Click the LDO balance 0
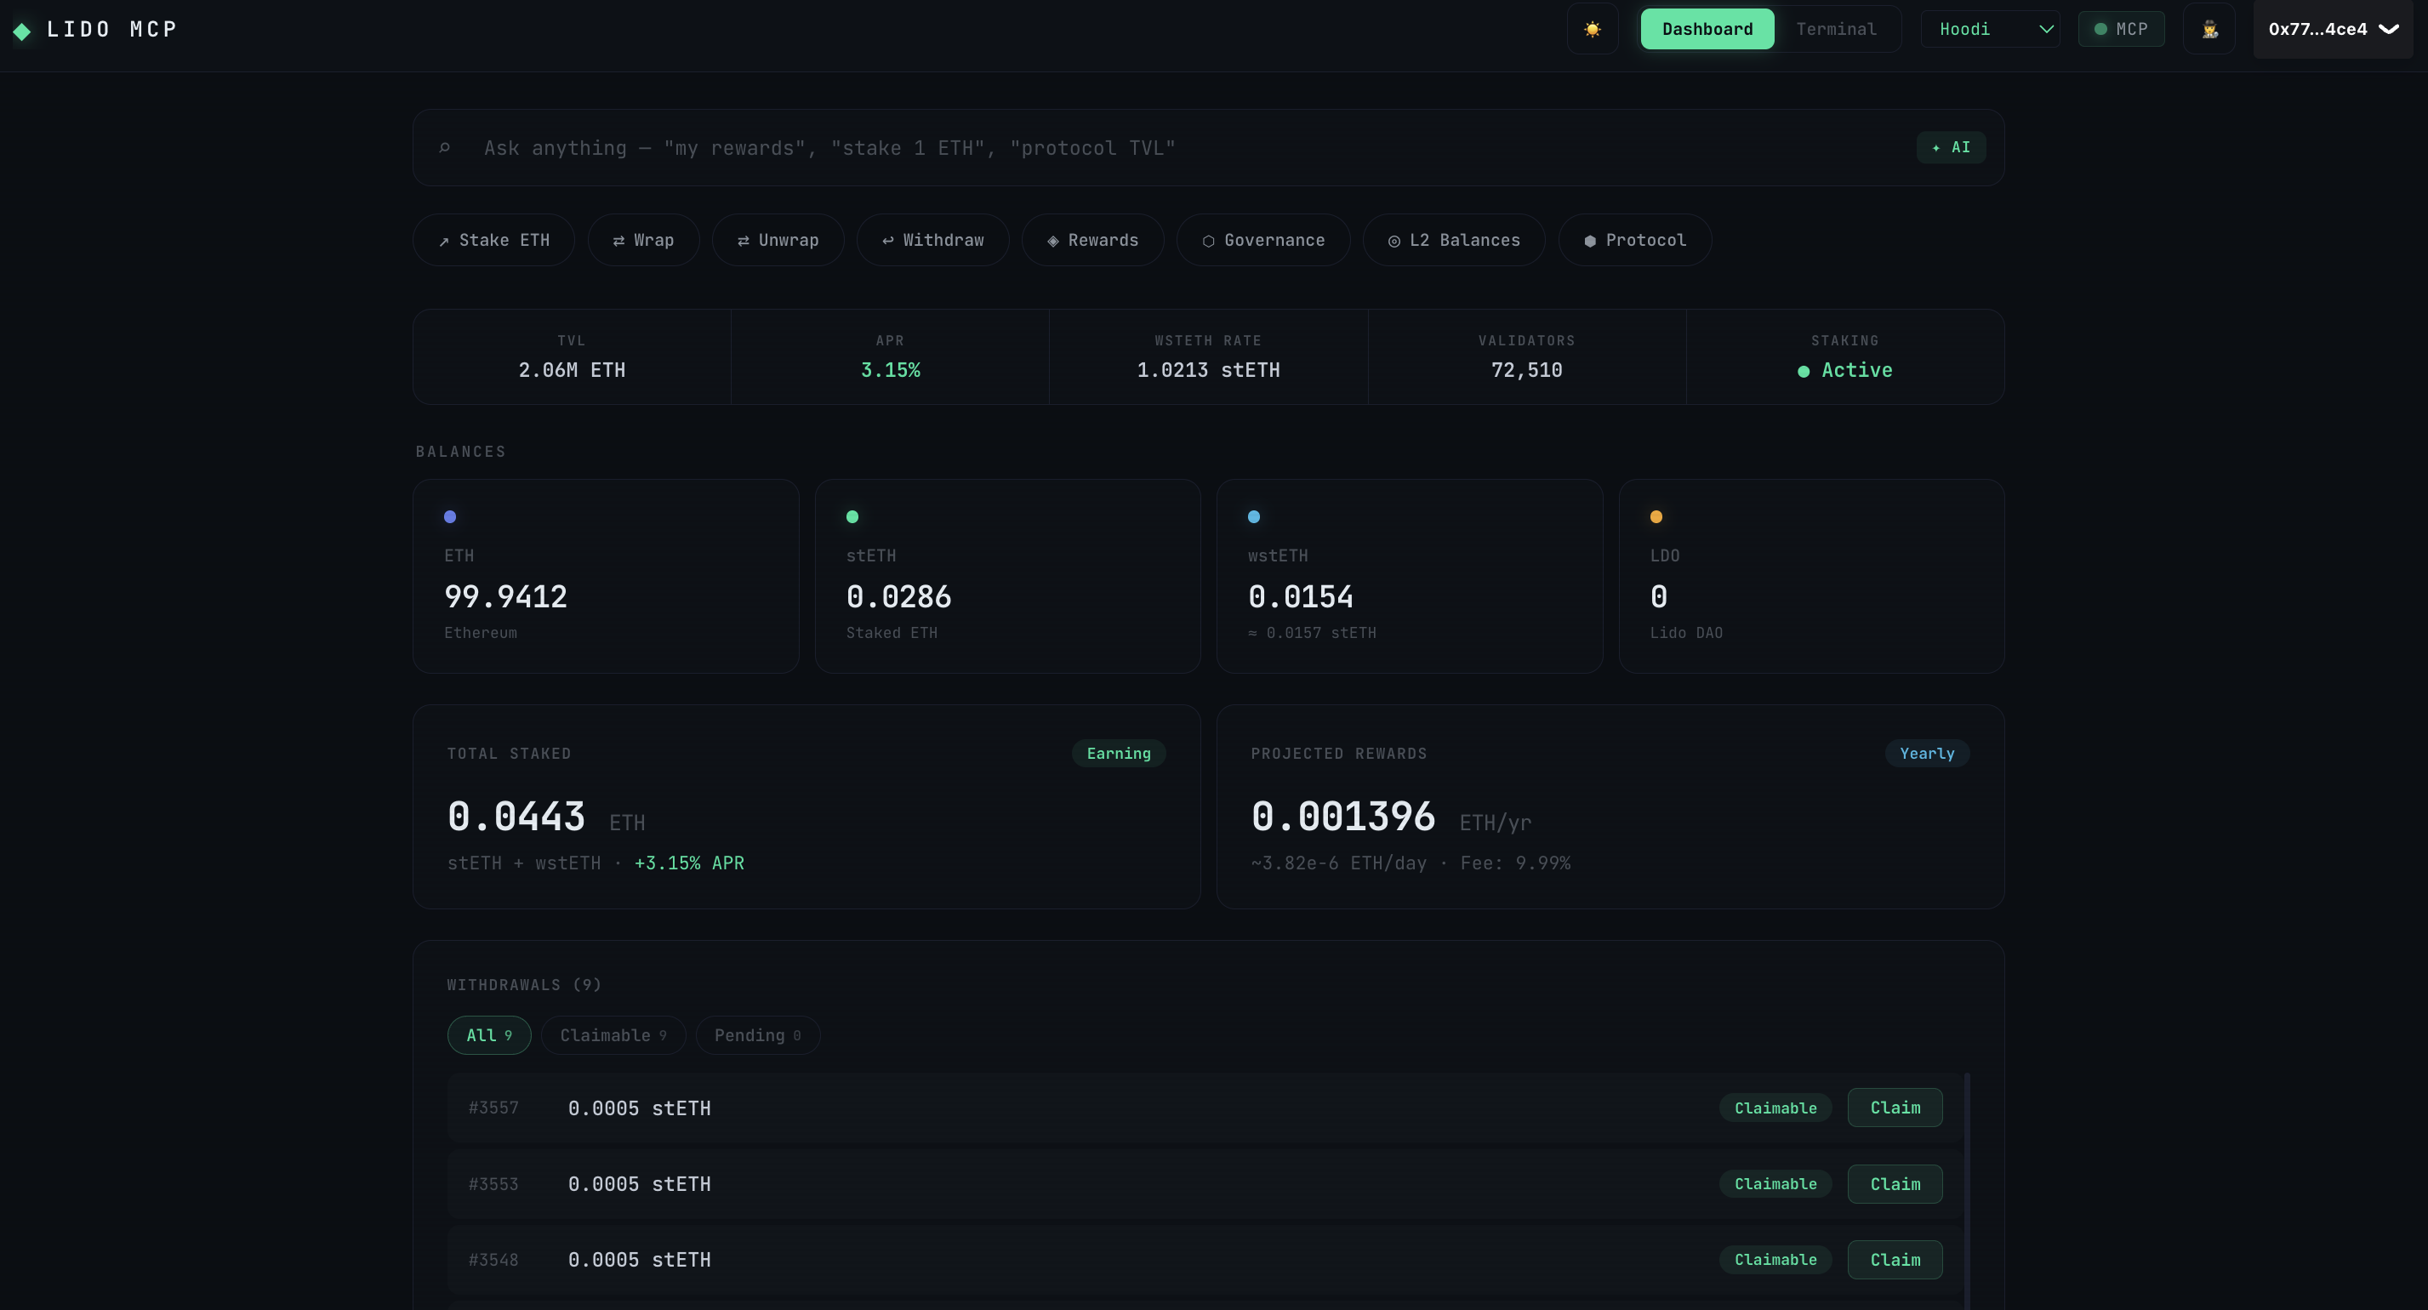Image resolution: width=2428 pixels, height=1310 pixels. pyautogui.click(x=1659, y=596)
